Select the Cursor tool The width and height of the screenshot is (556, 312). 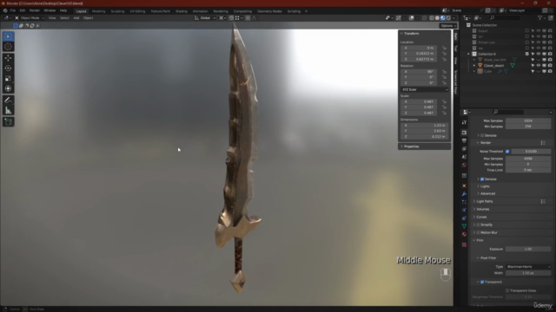[x=8, y=47]
